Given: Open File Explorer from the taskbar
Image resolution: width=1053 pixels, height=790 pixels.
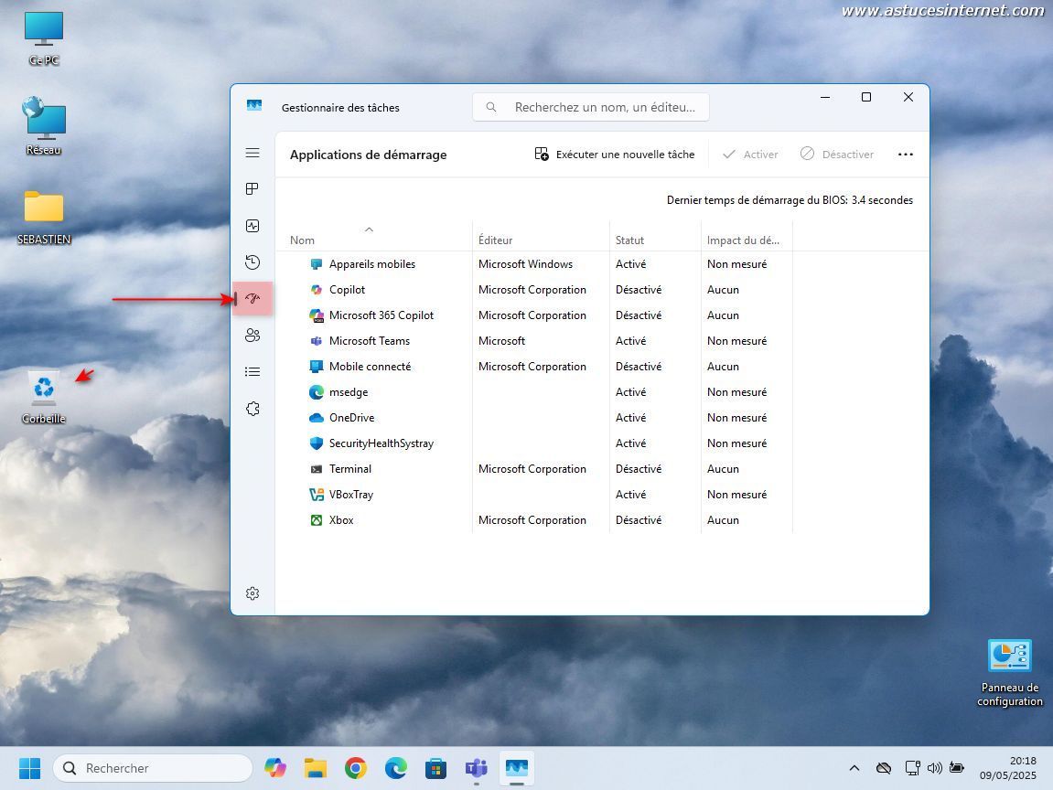Looking at the screenshot, I should click(x=315, y=767).
